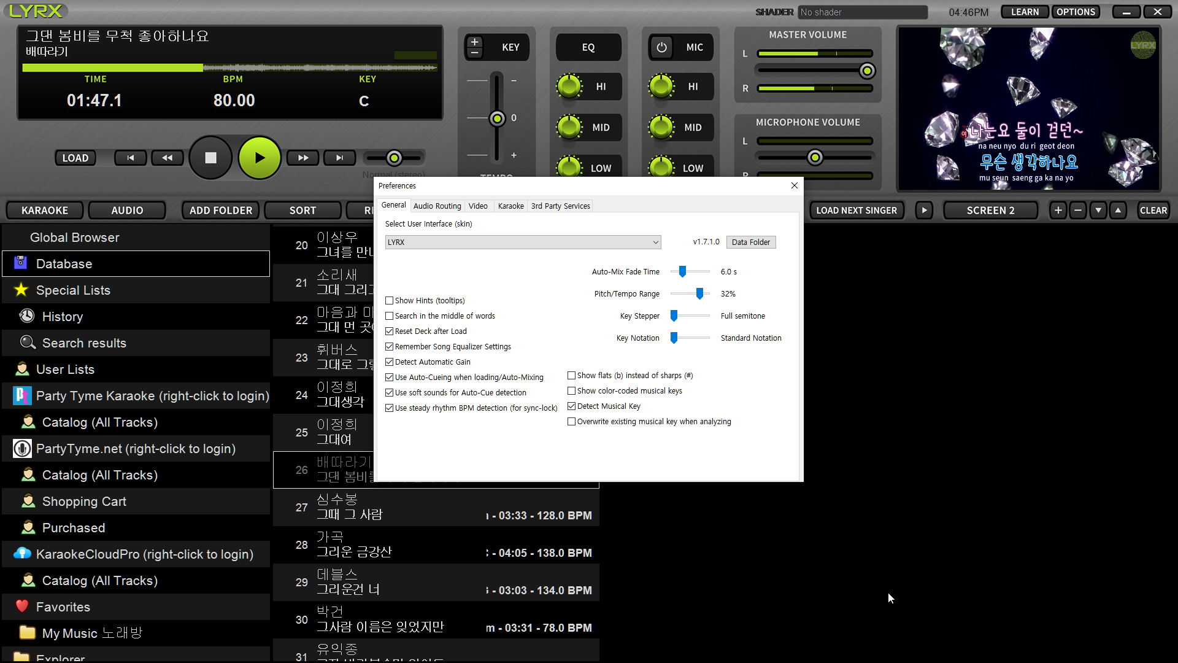Adjust the Pitch/Tempo Range slider
The height and width of the screenshot is (663, 1178).
point(699,294)
